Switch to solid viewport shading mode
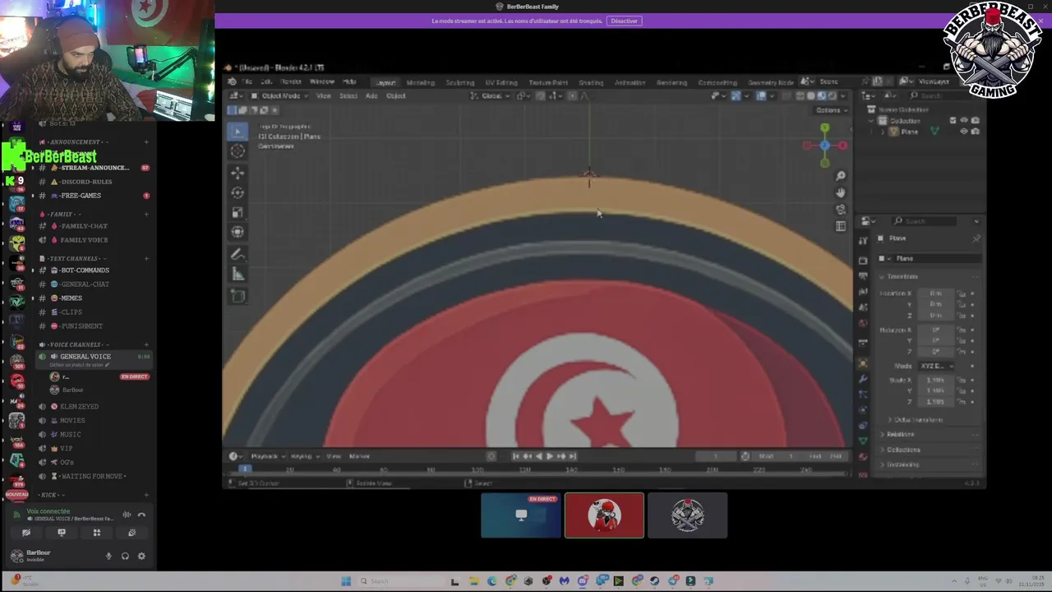The height and width of the screenshot is (592, 1052). tap(810, 96)
